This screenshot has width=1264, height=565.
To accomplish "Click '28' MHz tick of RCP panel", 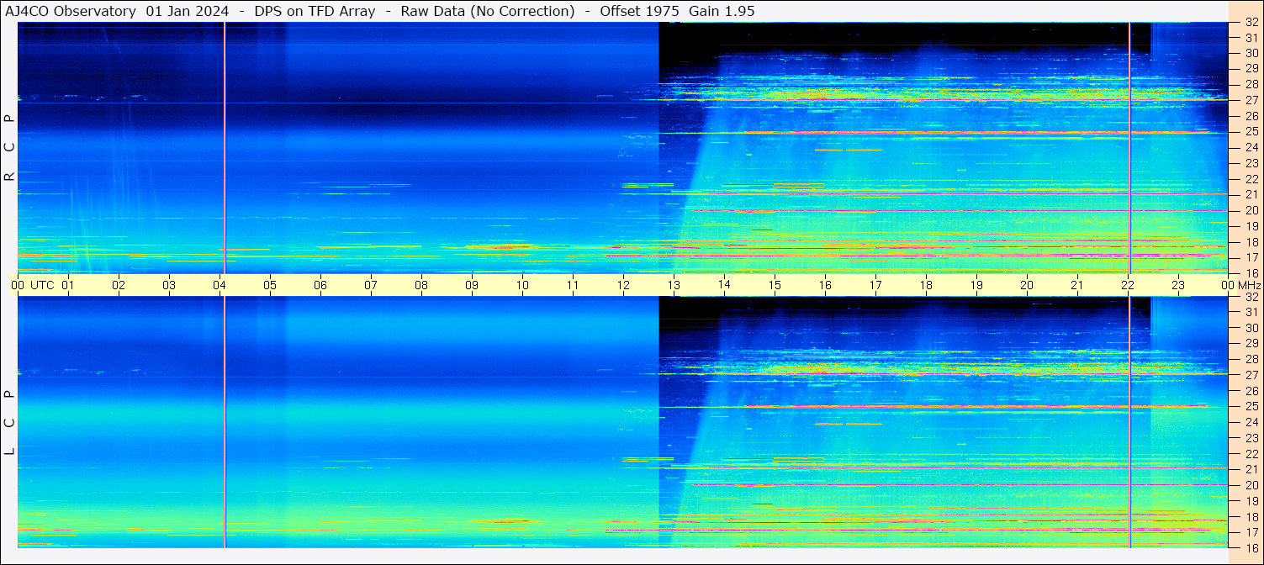I will (1251, 84).
